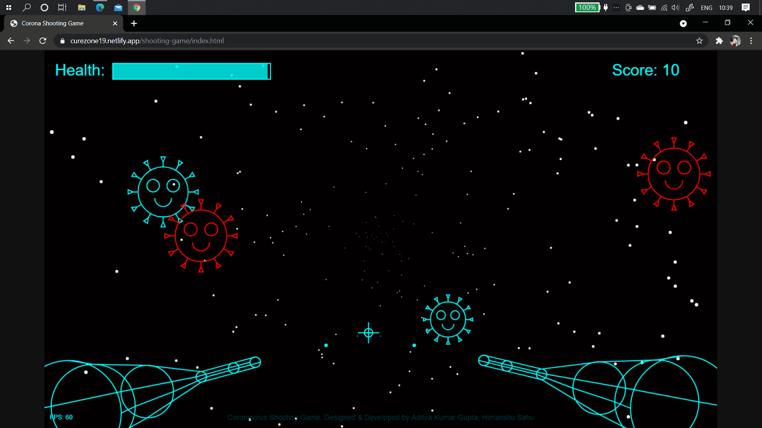
Task: Change the ENG input language
Action: point(706,7)
